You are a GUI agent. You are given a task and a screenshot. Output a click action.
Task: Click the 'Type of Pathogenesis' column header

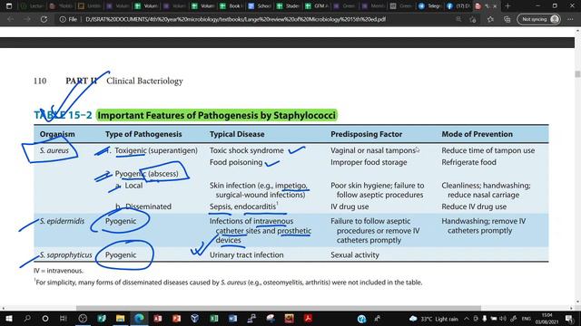pyautogui.click(x=143, y=134)
